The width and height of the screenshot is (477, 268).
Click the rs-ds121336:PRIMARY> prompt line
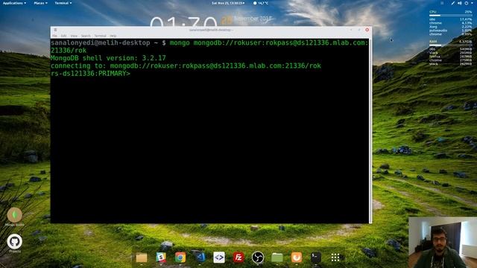click(90, 74)
